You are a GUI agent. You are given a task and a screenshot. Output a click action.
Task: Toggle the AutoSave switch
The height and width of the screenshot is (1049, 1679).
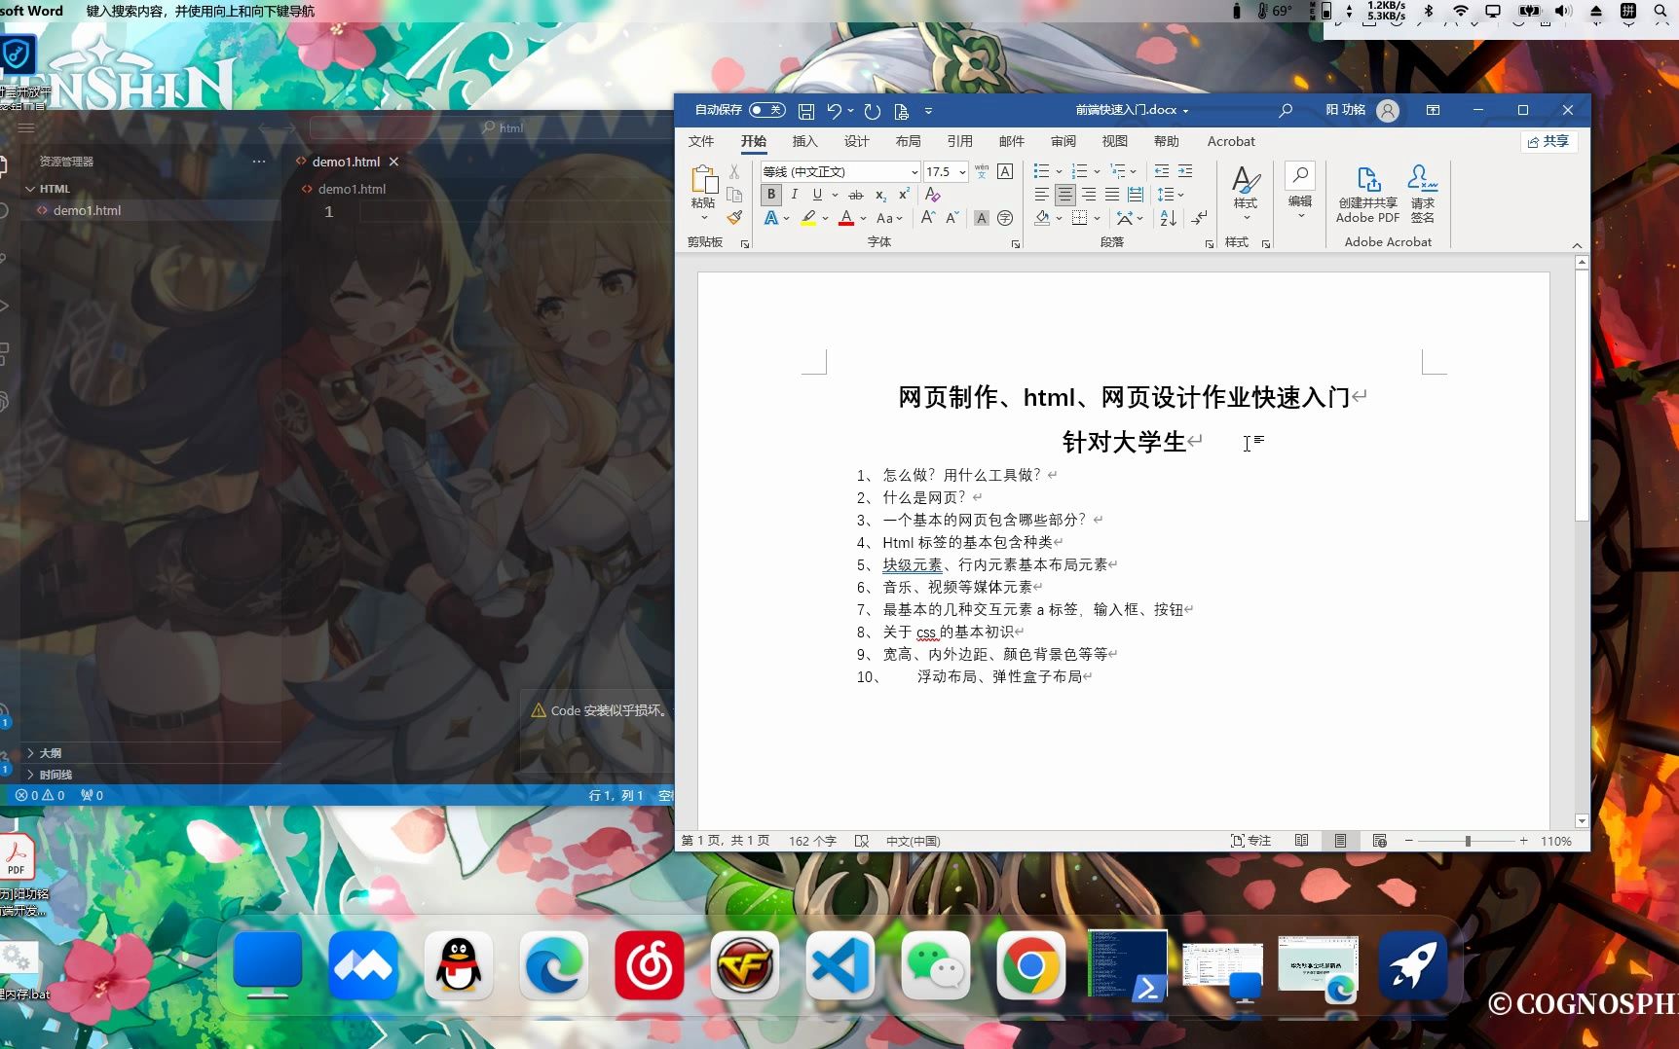click(x=766, y=110)
